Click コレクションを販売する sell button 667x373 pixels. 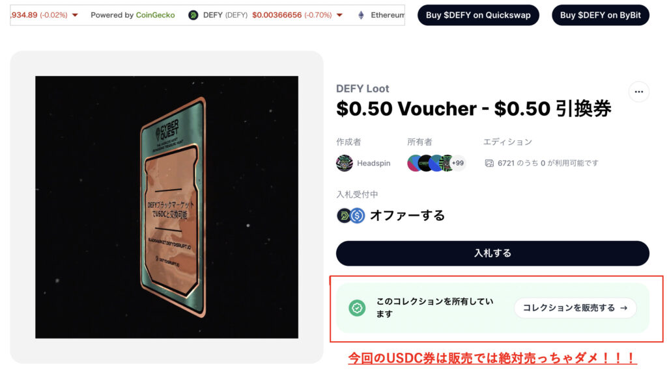point(575,307)
